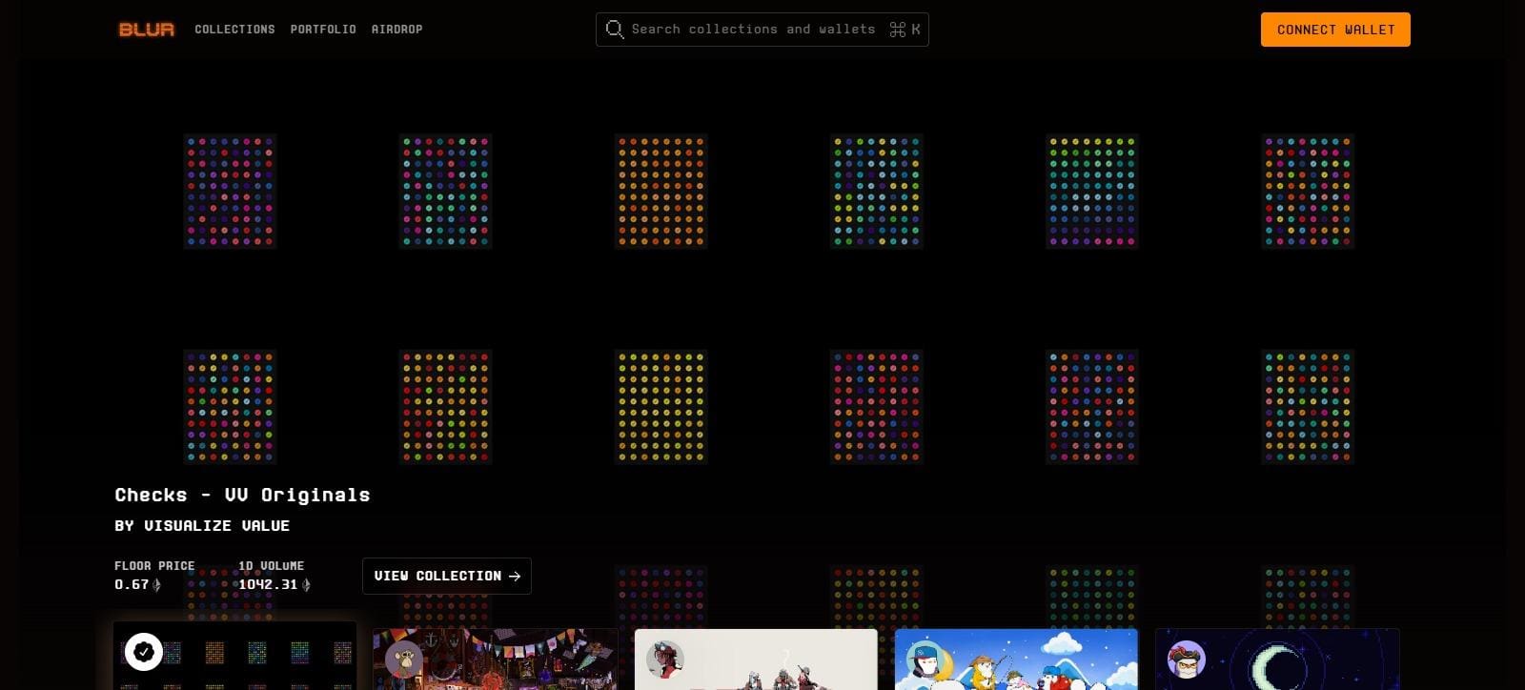Go to the Airdrop page
This screenshot has width=1525, height=690.
pos(396,30)
